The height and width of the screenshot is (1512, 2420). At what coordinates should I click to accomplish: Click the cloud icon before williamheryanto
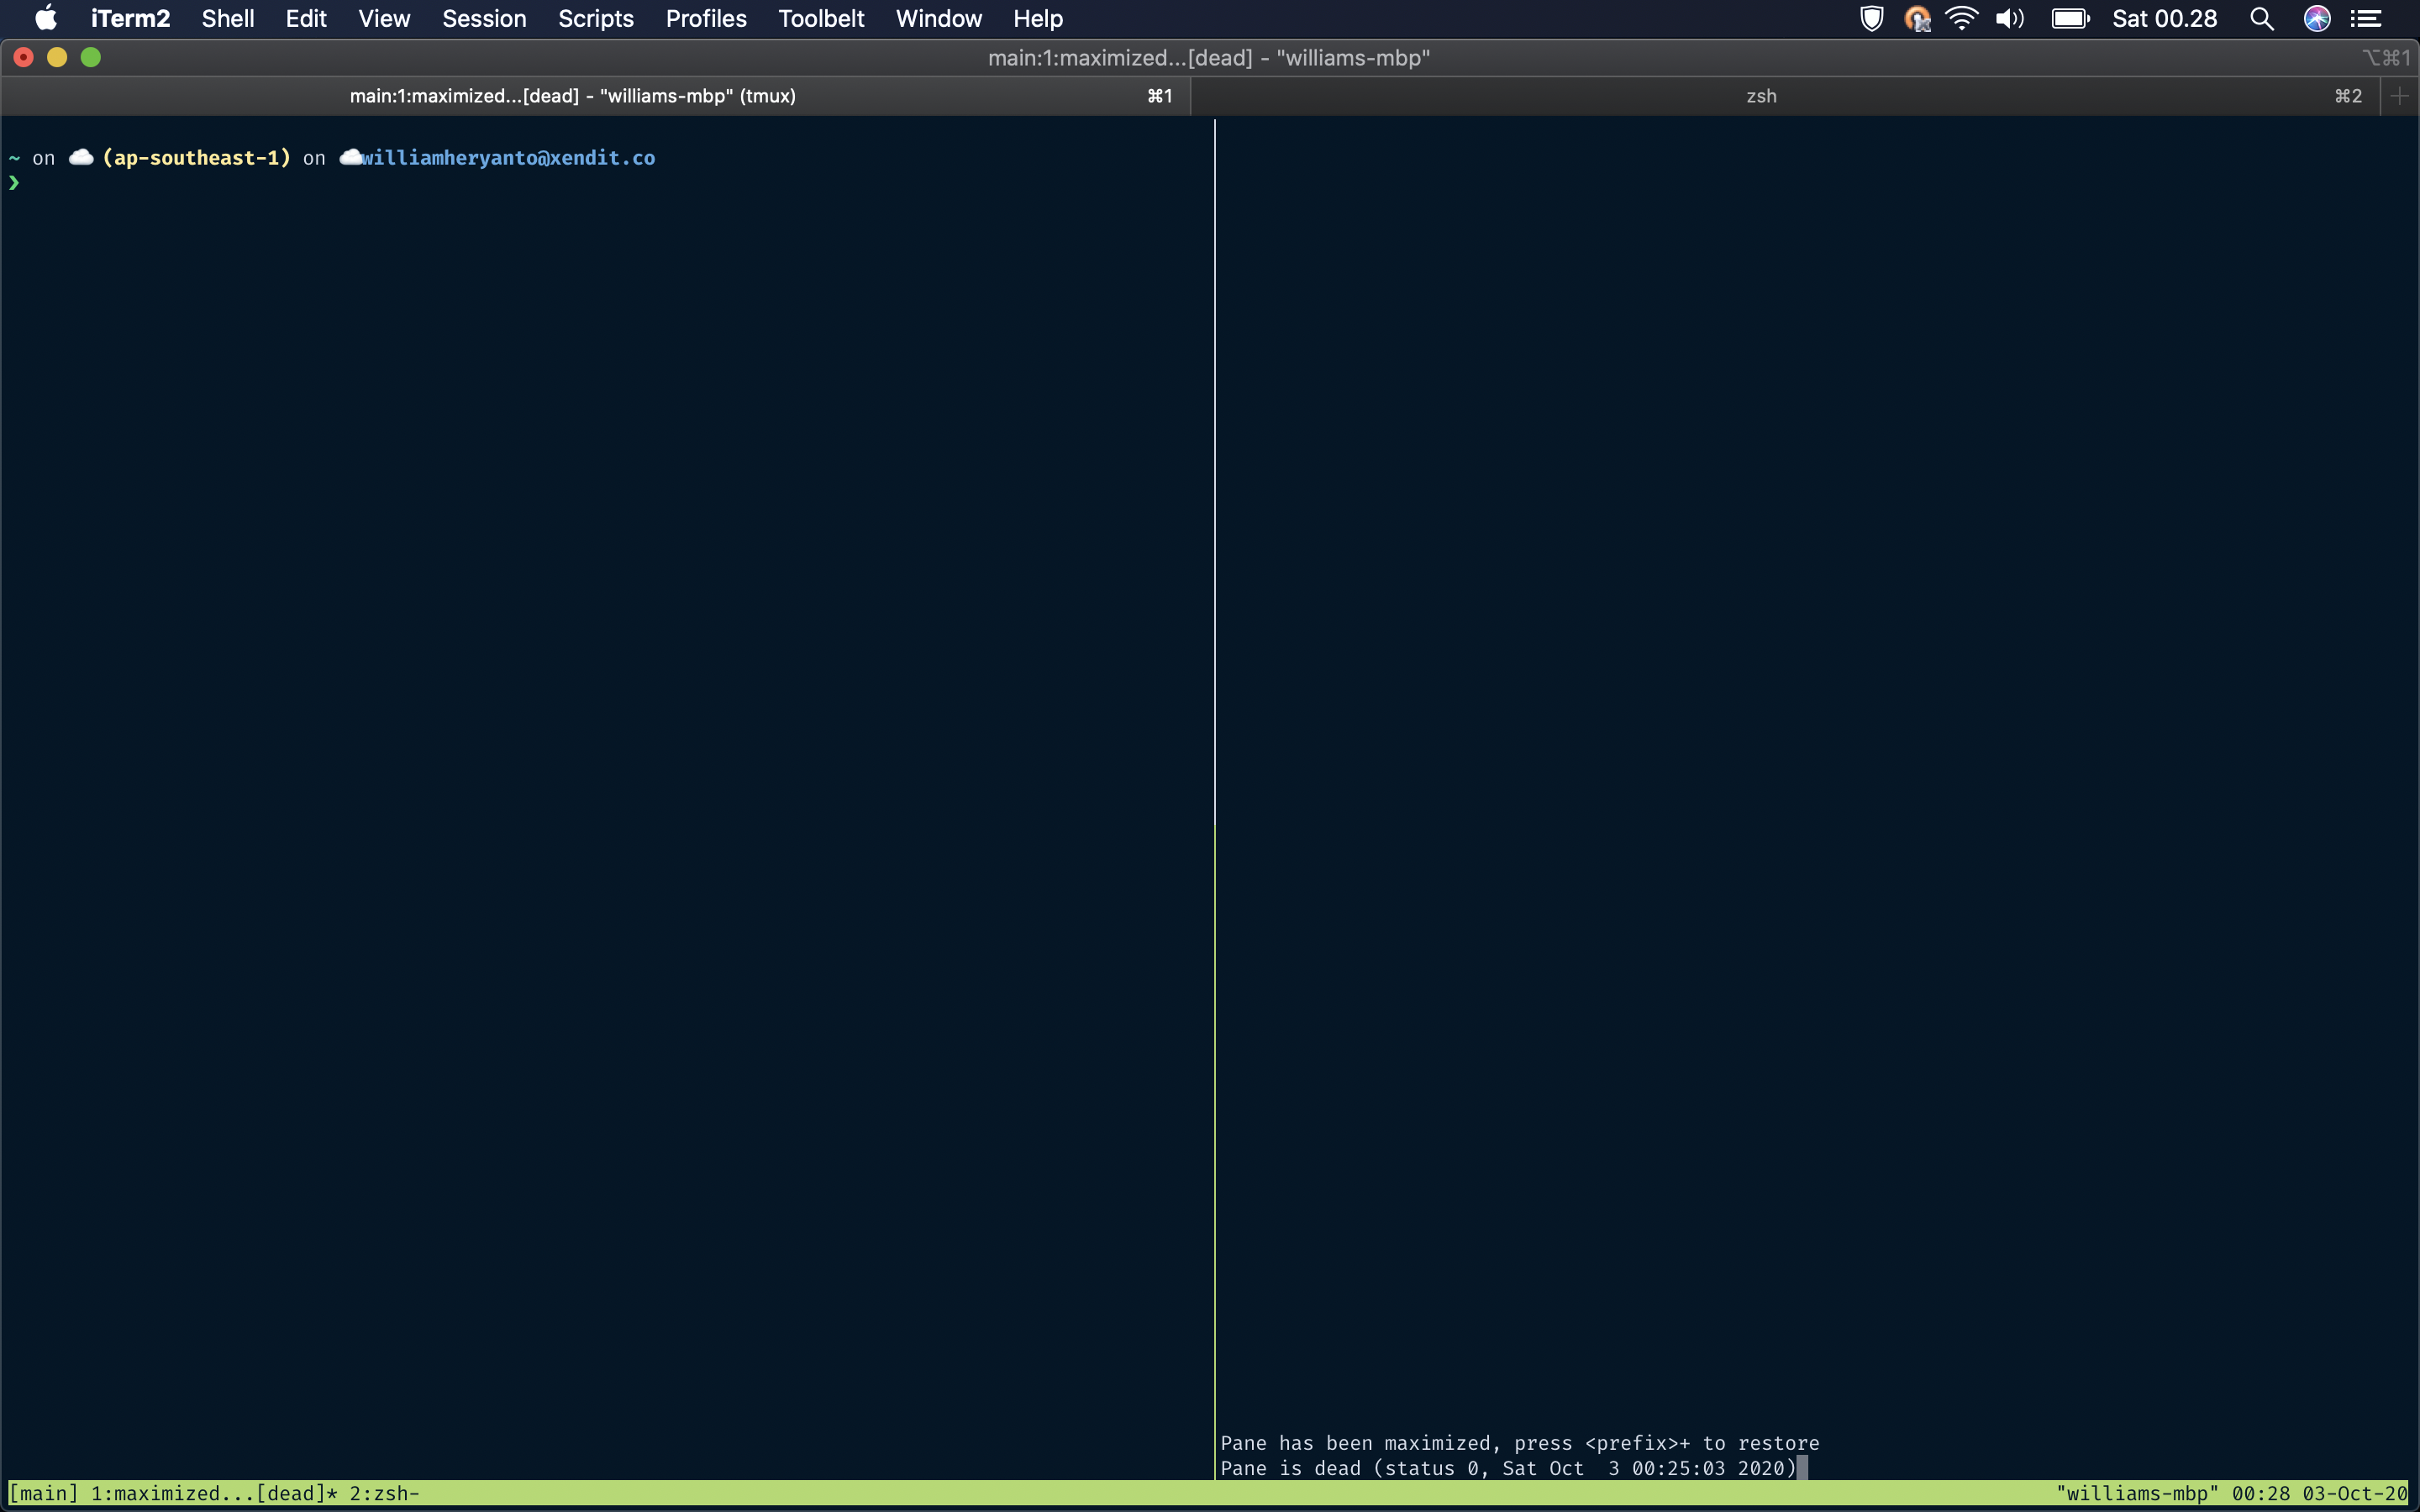tap(350, 157)
